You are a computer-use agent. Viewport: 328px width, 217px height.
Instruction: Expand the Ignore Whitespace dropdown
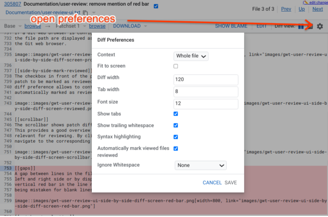click(x=200, y=165)
